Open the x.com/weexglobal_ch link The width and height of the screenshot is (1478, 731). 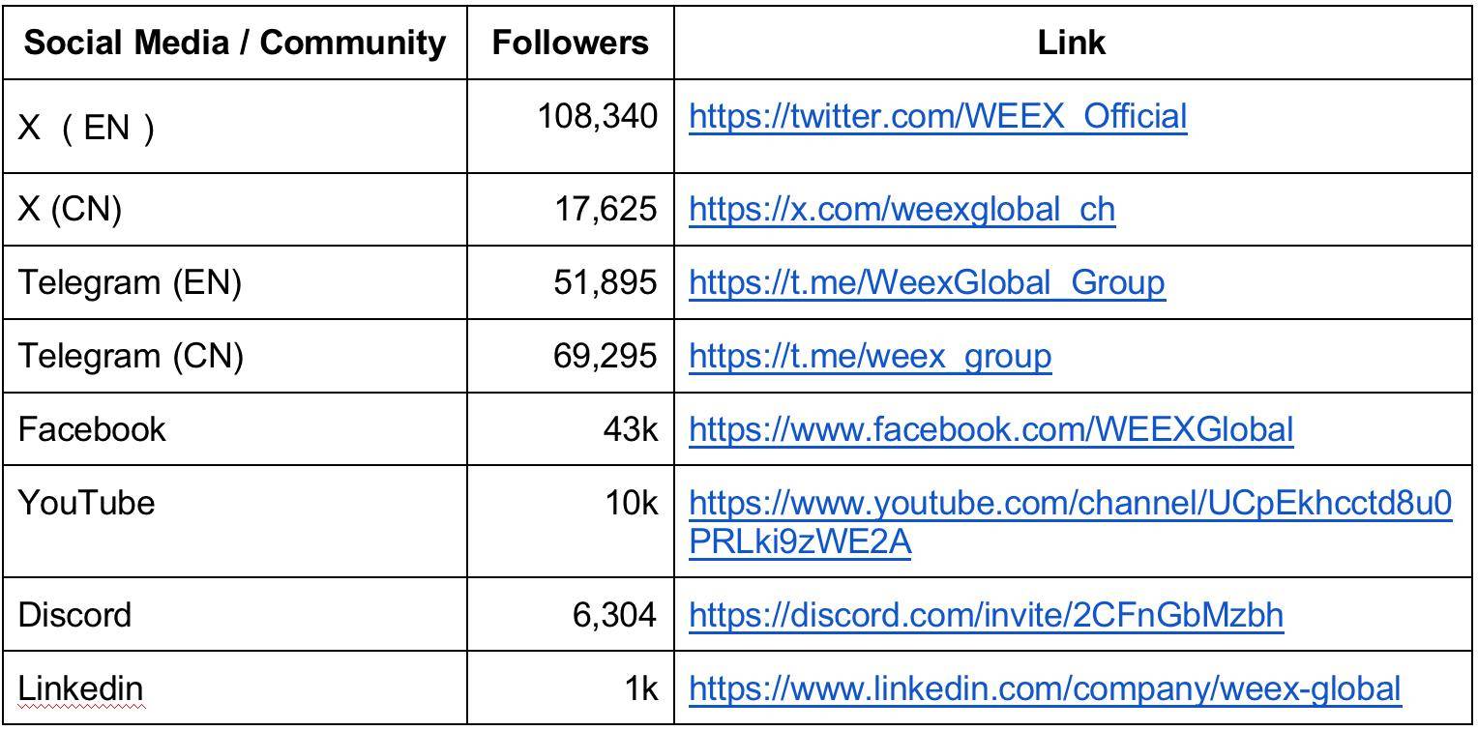902,209
